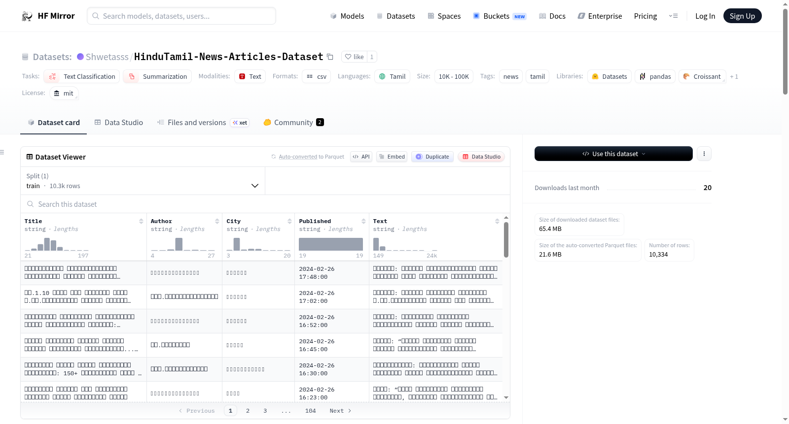Open the more-options kebab menu beside Use this dataset
This screenshot has width=789, height=424.
point(704,154)
